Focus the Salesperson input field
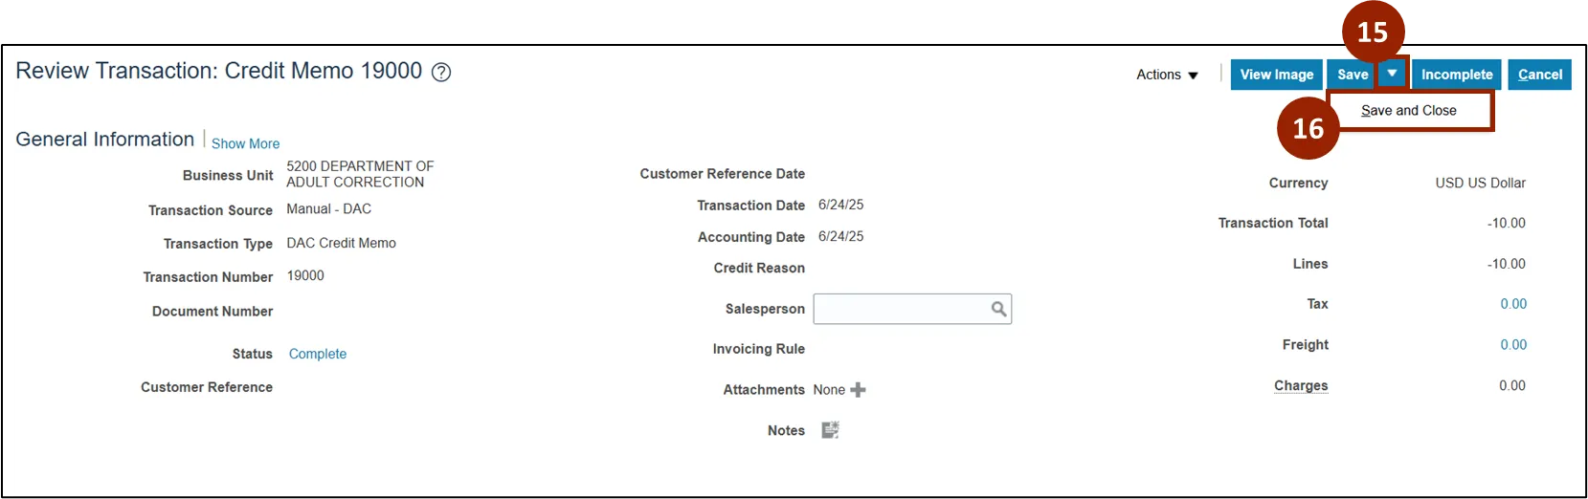Viewport: 1588px width, 499px height. (x=900, y=309)
